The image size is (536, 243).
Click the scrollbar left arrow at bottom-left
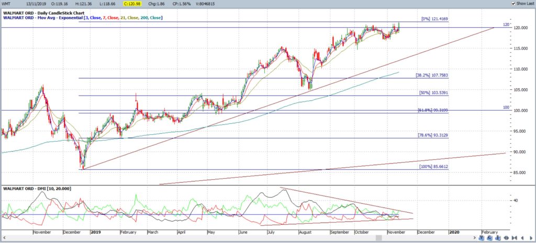tap(5, 238)
